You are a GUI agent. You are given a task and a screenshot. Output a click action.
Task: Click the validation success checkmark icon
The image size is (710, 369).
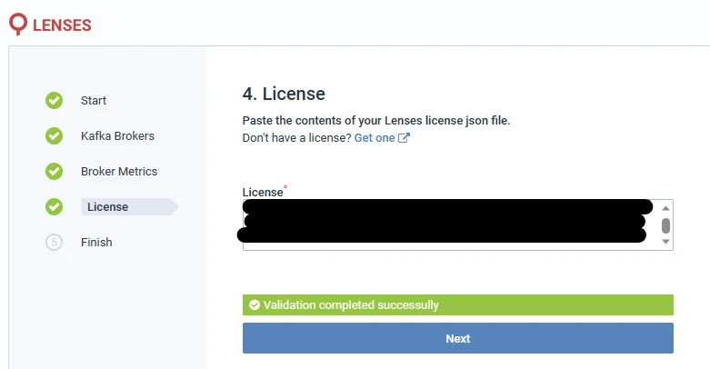(x=255, y=305)
